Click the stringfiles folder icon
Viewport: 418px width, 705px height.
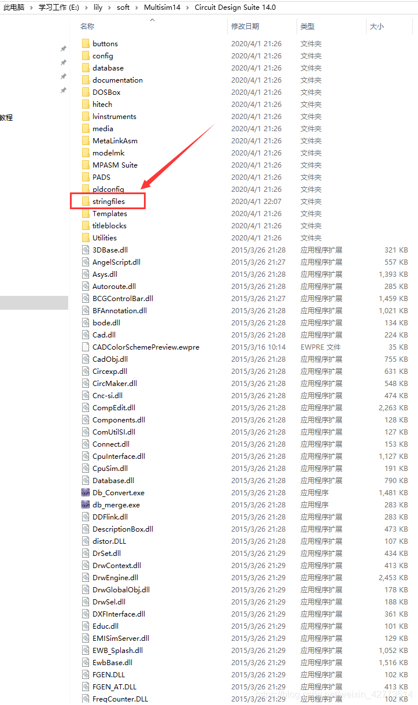pos(86,201)
